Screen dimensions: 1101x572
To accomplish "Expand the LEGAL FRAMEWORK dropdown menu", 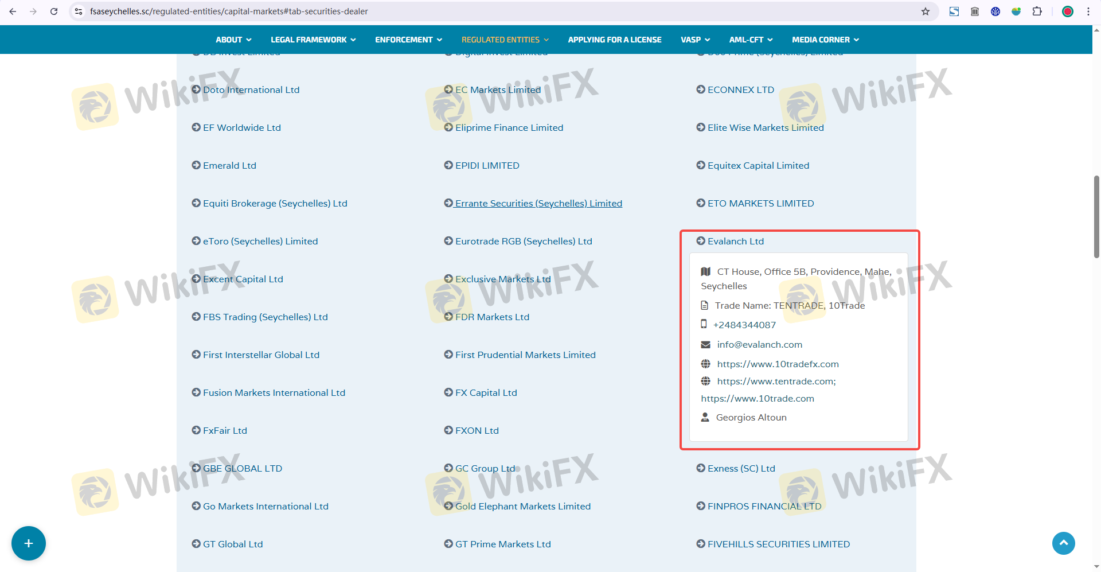I will tap(313, 40).
